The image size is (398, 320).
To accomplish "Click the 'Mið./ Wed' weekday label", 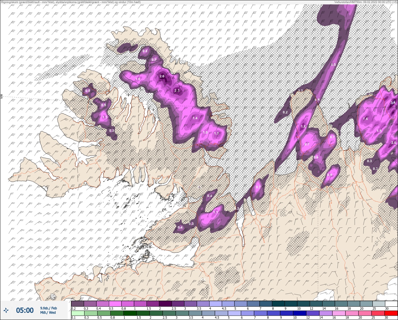I will tap(48, 313).
